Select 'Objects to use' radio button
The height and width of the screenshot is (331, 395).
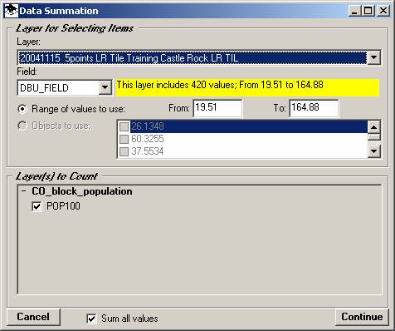pos(22,126)
